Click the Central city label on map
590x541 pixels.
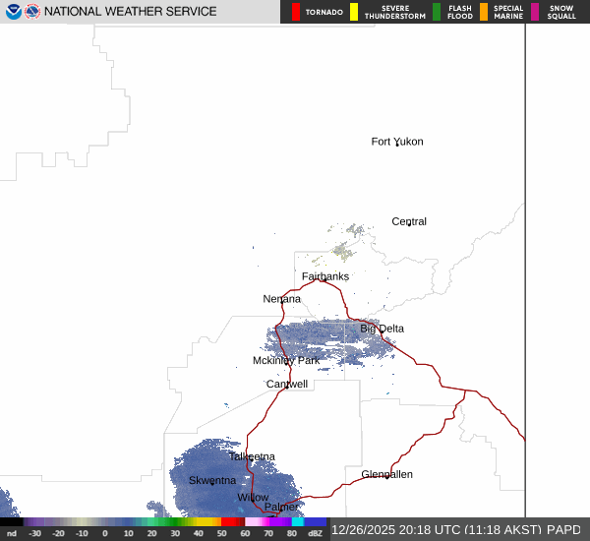coord(409,221)
